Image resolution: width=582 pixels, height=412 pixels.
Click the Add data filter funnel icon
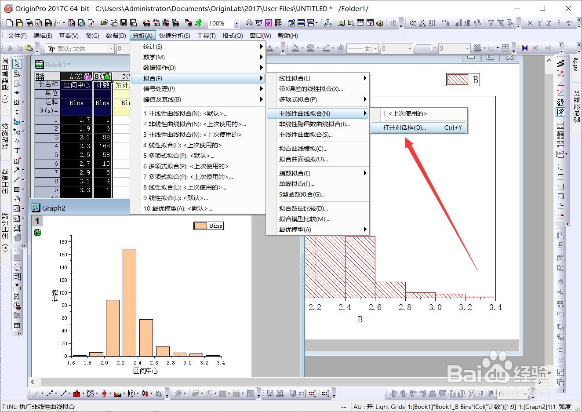[491, 23]
